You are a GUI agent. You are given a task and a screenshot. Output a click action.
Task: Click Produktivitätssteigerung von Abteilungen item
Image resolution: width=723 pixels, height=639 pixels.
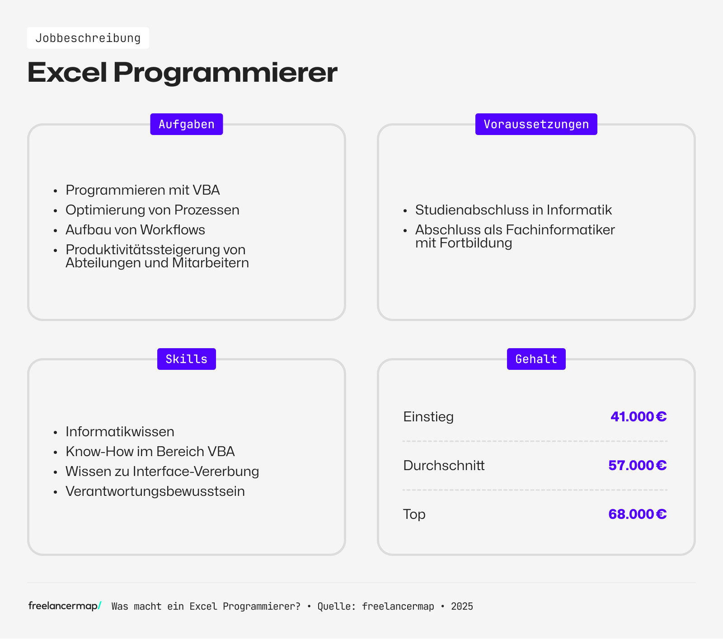click(157, 256)
